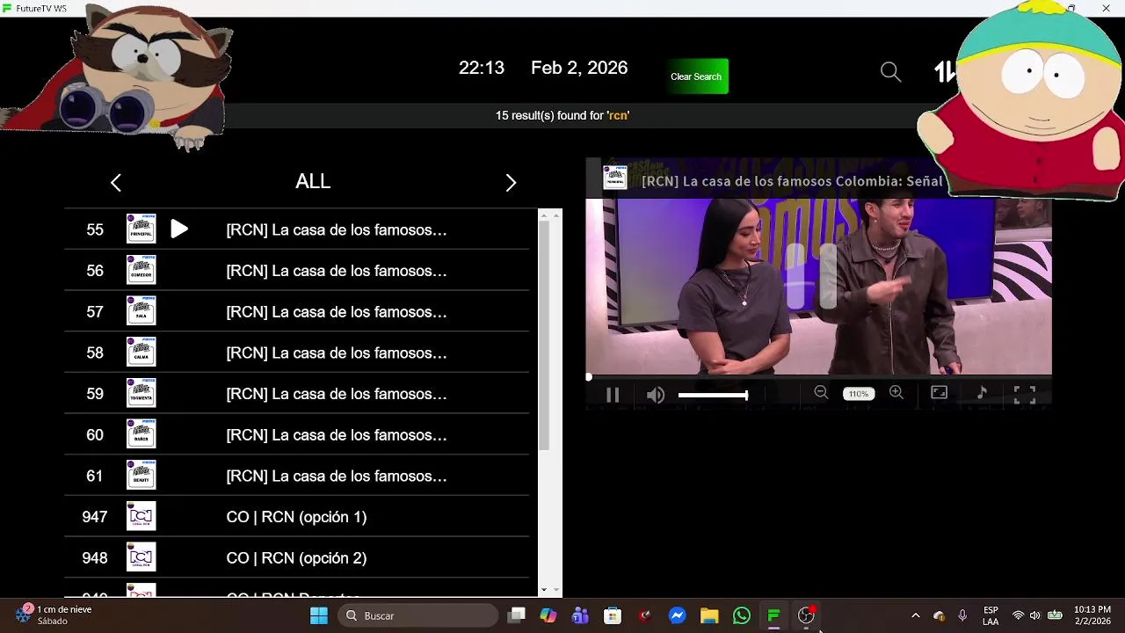
Task: Select channel 56 Comedor logo
Action: 141,270
